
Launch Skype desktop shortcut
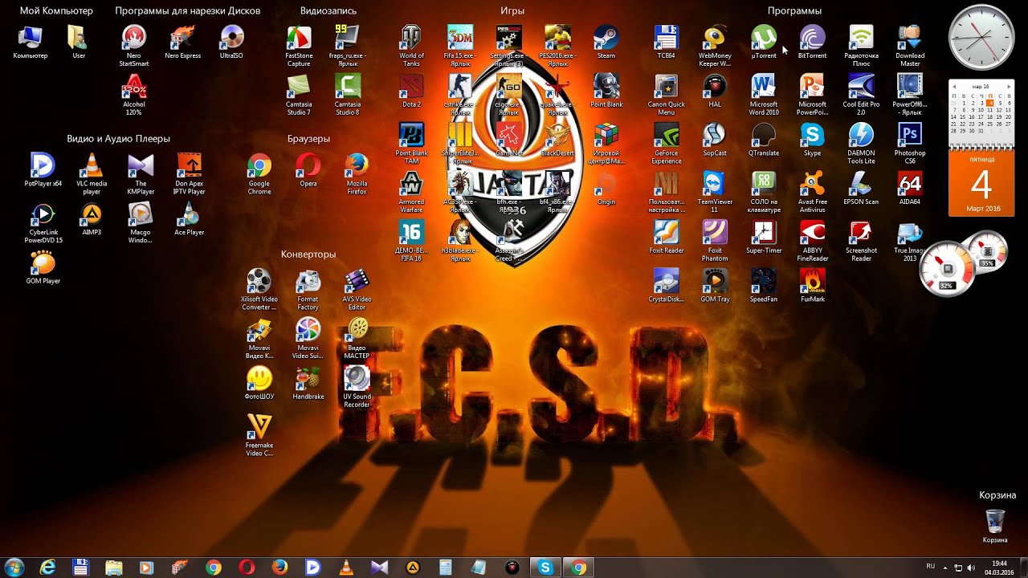[812, 140]
